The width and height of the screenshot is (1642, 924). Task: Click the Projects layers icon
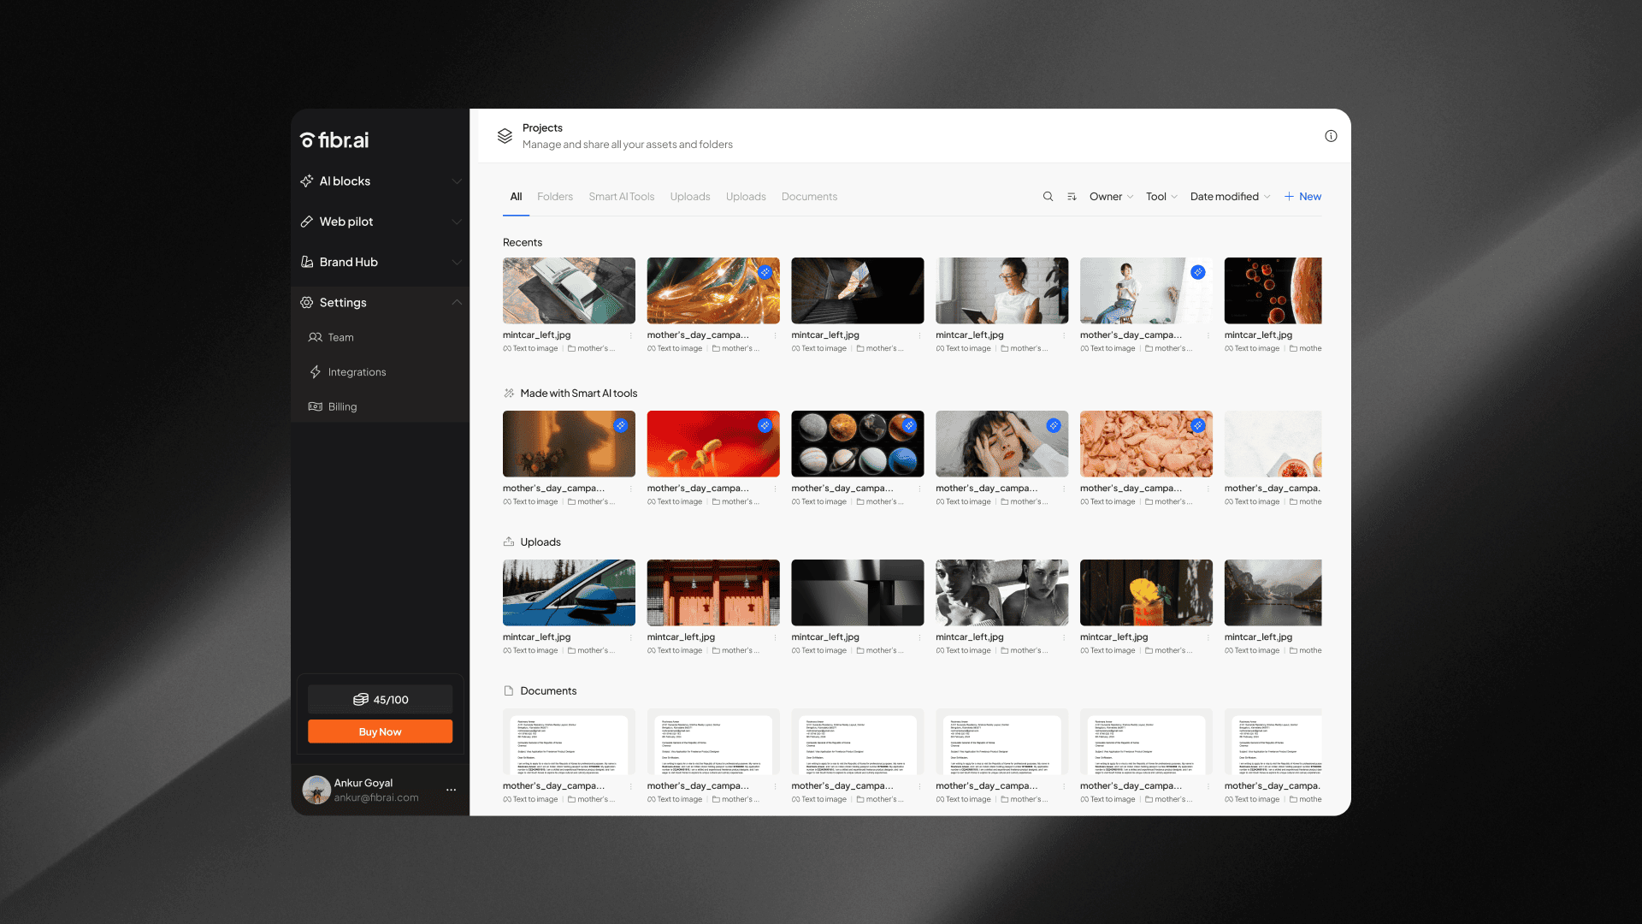tap(505, 136)
